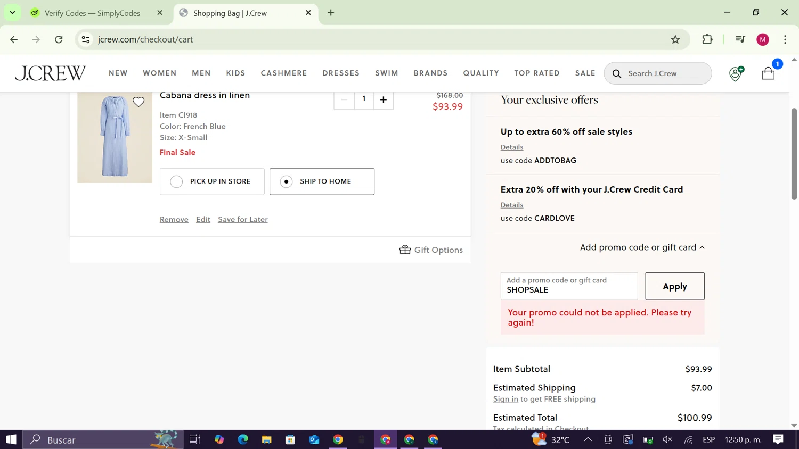Select Pick Up In Store option
The height and width of the screenshot is (449, 799).
212,181
